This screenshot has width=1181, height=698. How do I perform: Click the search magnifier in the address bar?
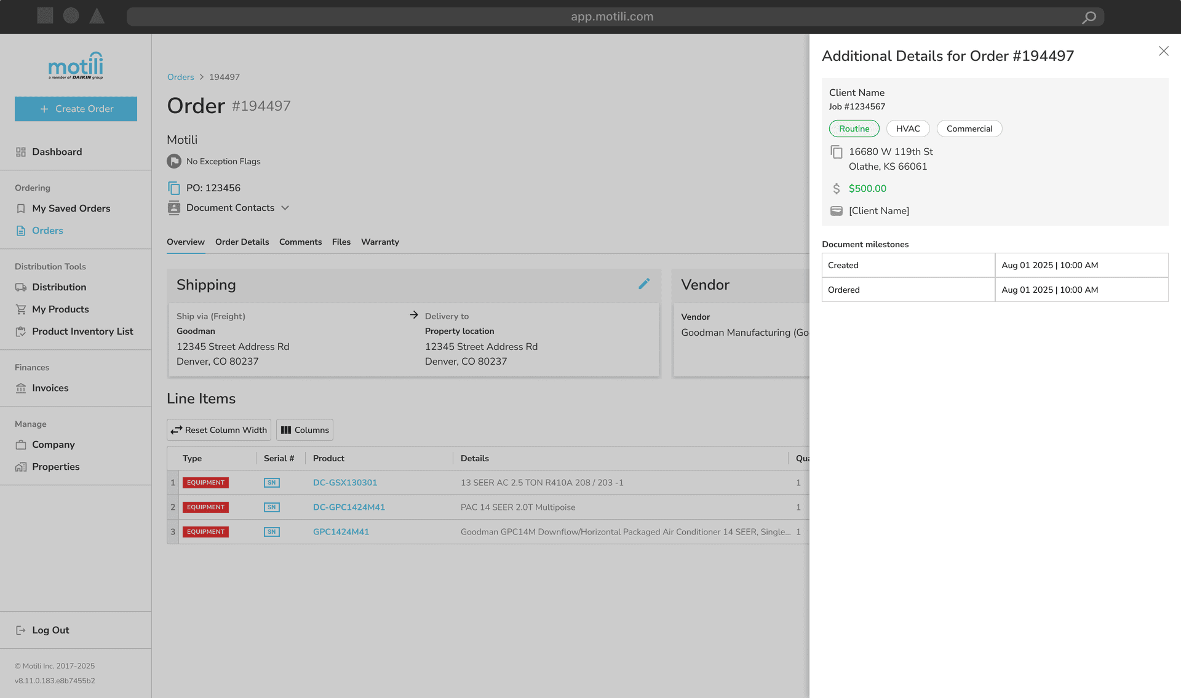click(1089, 17)
